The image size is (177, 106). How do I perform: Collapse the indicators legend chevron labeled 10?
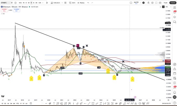(x=3, y=14)
